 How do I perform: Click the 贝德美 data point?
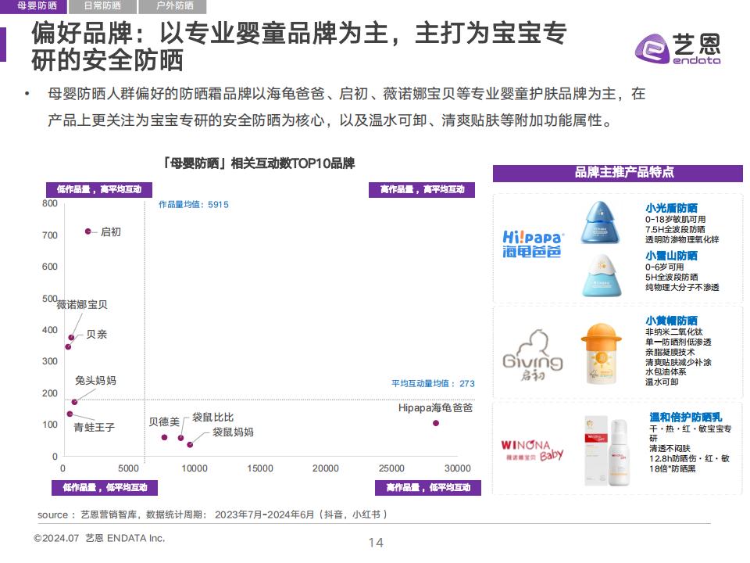point(165,438)
